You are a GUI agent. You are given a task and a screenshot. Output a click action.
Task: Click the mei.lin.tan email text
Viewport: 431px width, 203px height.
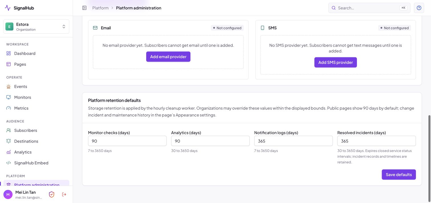[x=29, y=198]
